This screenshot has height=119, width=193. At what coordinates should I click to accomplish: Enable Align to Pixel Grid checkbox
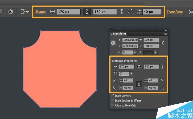113,106
